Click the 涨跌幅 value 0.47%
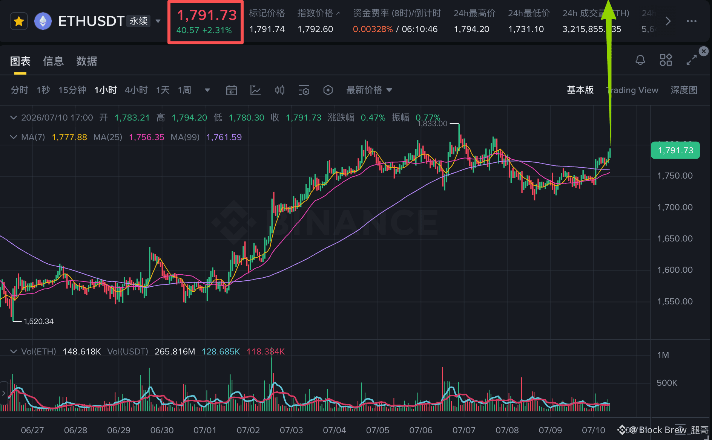The image size is (712, 440). [x=373, y=118]
